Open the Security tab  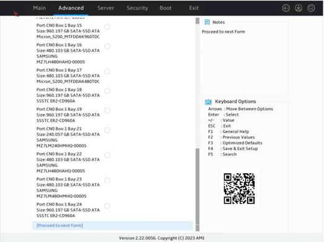pyautogui.click(x=137, y=8)
